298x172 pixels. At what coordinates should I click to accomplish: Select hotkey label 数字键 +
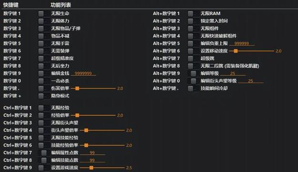click(x=12, y=96)
